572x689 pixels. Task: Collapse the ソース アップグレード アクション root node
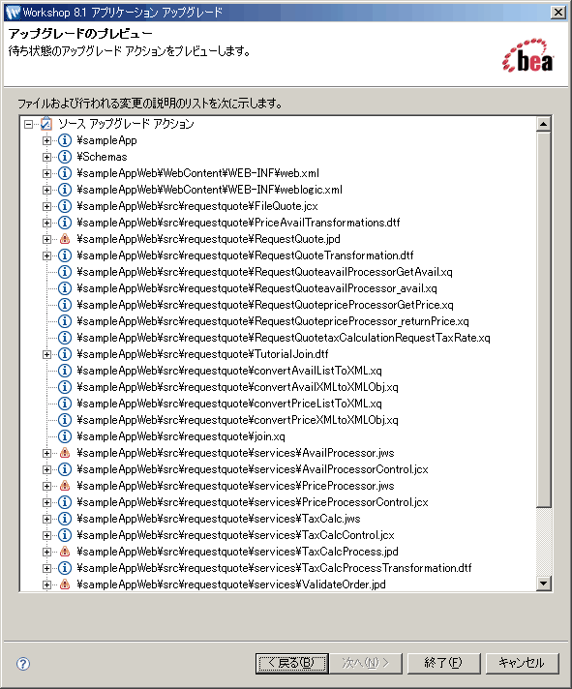[29, 125]
